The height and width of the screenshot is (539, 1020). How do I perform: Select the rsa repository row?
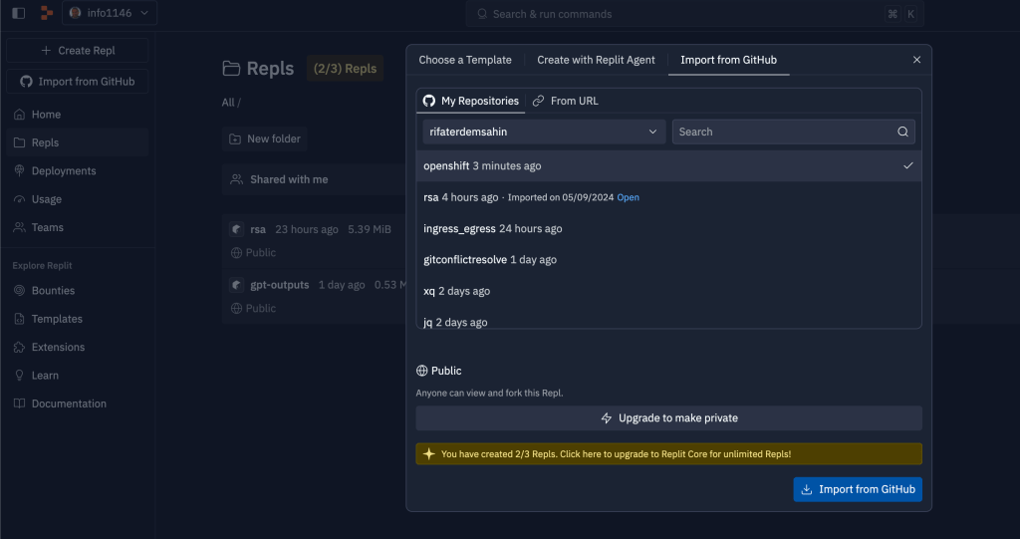668,197
